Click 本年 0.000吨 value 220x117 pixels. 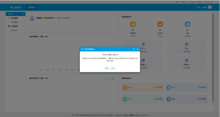pos(158,99)
